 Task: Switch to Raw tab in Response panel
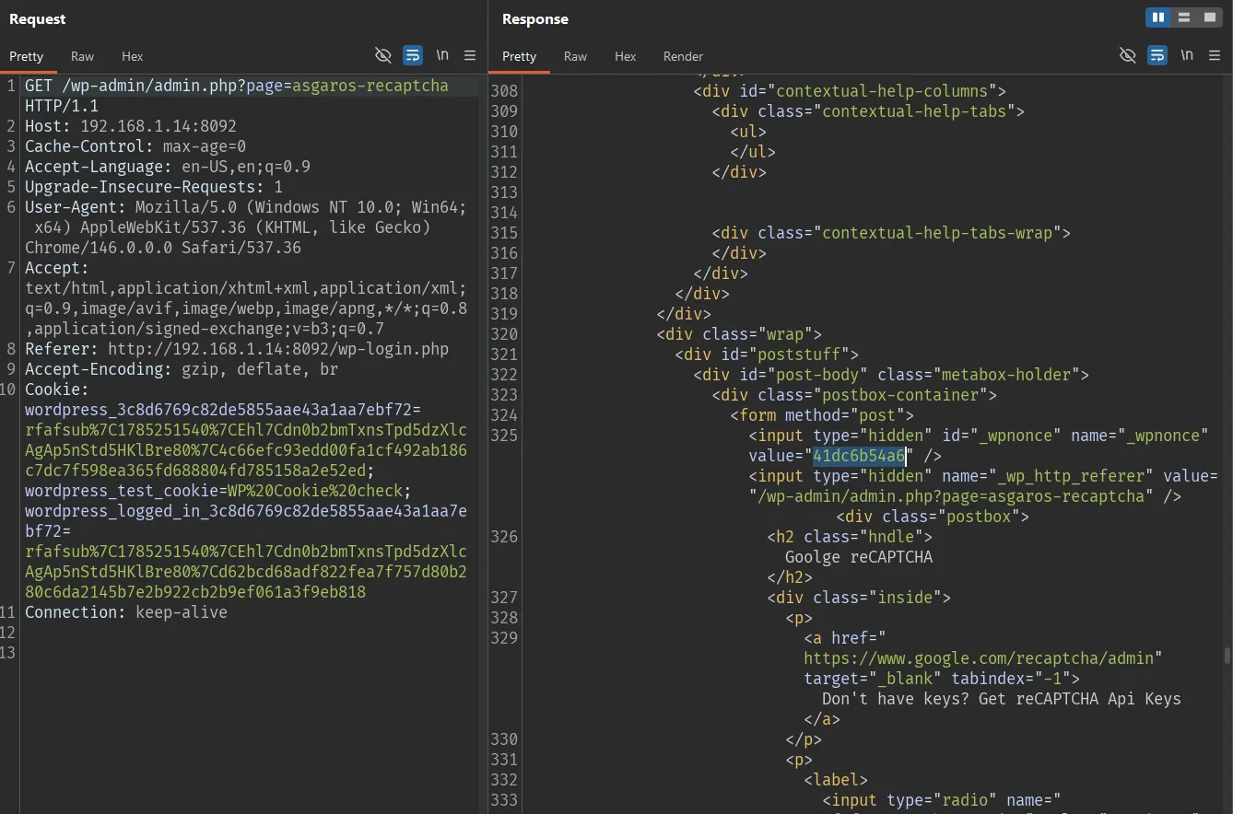575,56
